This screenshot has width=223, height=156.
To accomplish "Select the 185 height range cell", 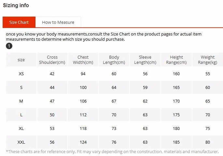I will [x=176, y=142].
